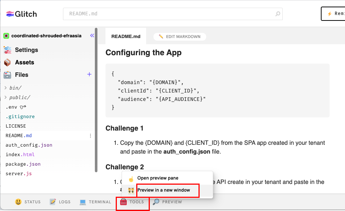Expand the bin/ folder
The image size is (345, 211).
15,88
